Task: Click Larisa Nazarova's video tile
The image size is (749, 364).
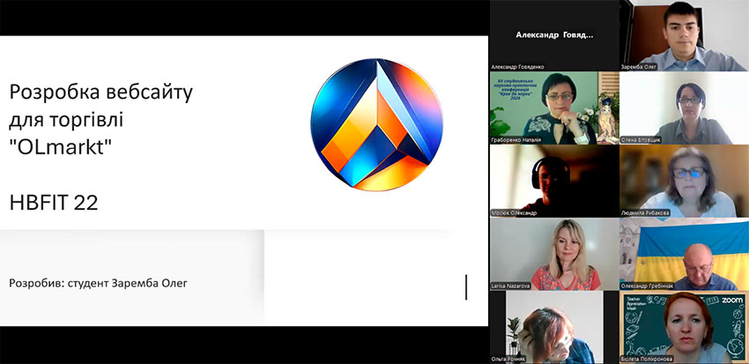Action: [553, 254]
